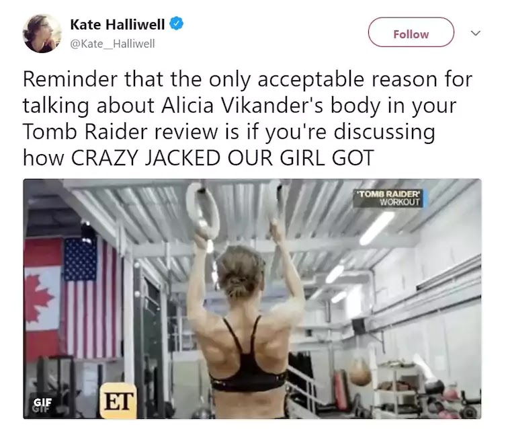
Task: Play the workout GIF
Action: (252, 299)
